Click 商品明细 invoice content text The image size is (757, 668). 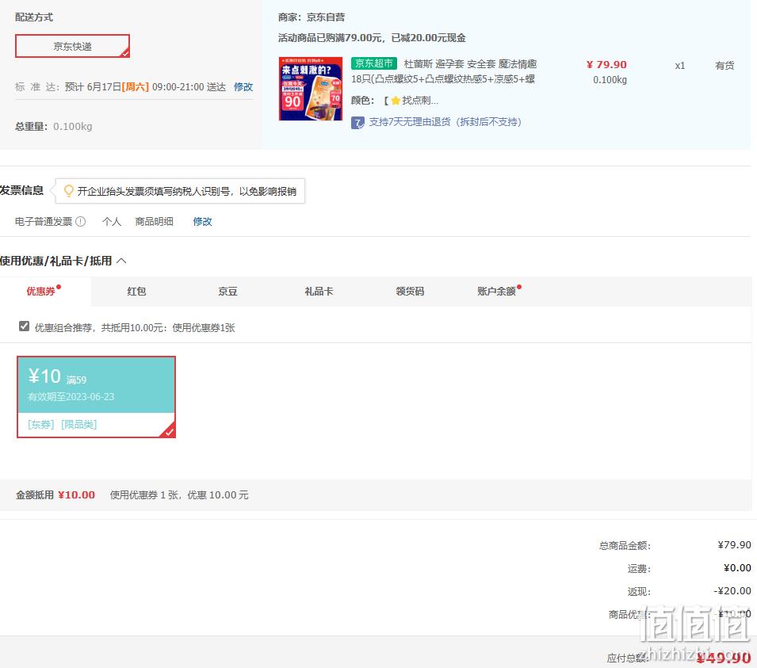154,222
